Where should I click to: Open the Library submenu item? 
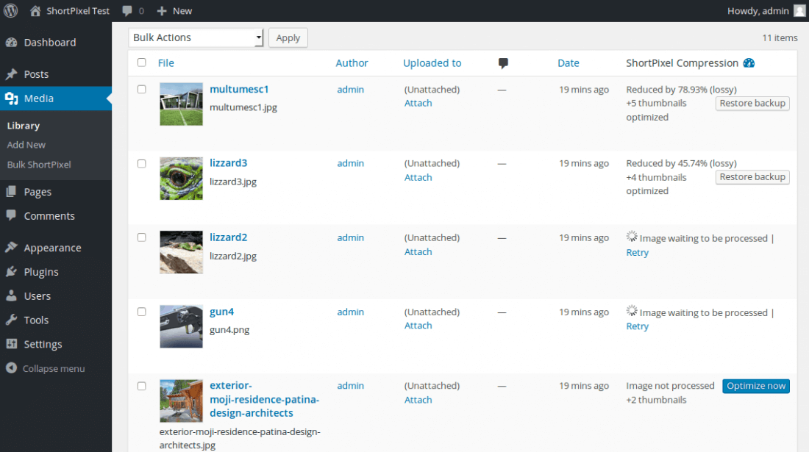click(24, 126)
